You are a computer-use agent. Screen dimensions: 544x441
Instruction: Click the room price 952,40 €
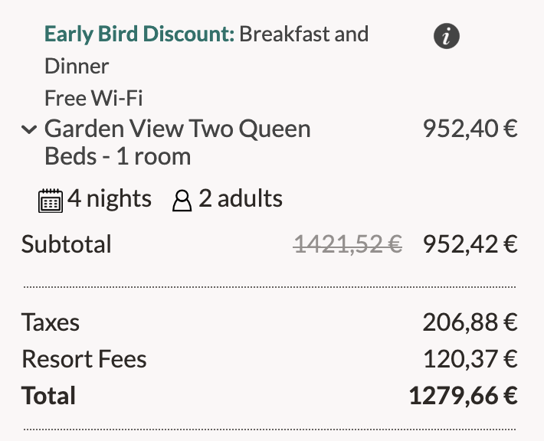point(470,129)
